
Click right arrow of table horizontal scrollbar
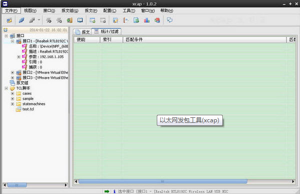point(293,181)
